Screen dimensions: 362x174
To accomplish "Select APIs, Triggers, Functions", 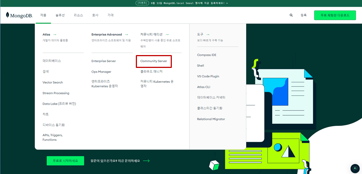I will [53, 137].
